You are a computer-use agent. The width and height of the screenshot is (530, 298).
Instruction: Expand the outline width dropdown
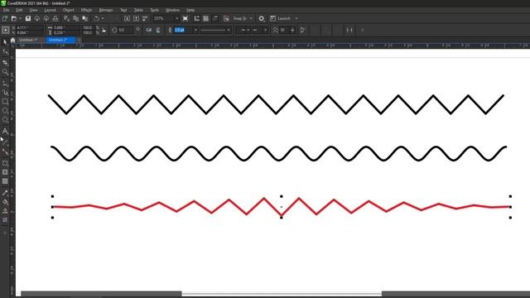pyautogui.click(x=195, y=30)
